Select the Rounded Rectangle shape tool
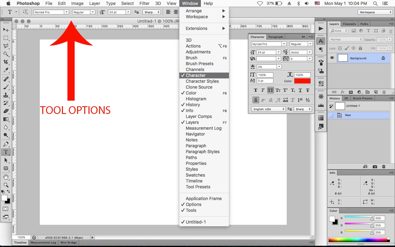This screenshot has height=247, width=395. [6, 168]
